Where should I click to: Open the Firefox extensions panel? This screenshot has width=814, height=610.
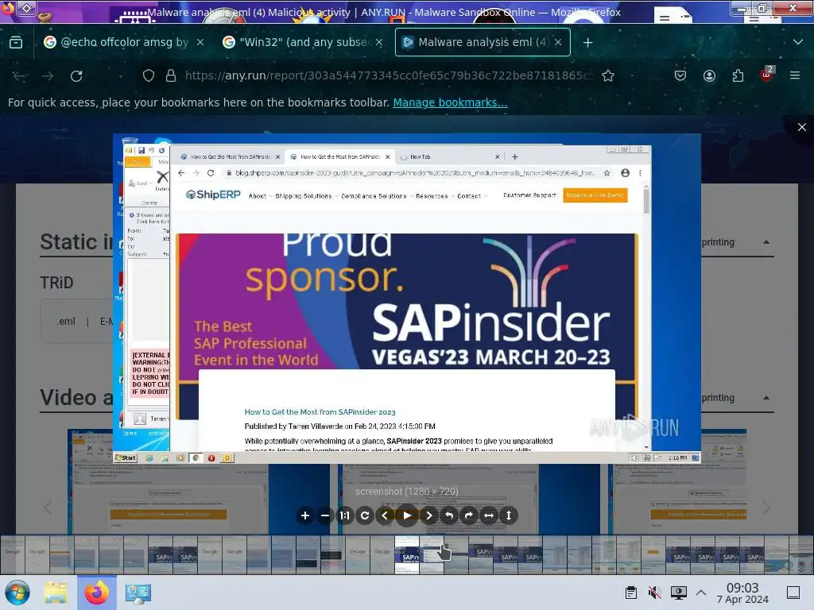738,75
